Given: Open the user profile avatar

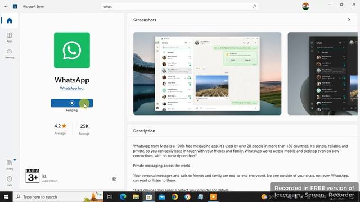Looking at the screenshot, I should coord(305,6).
